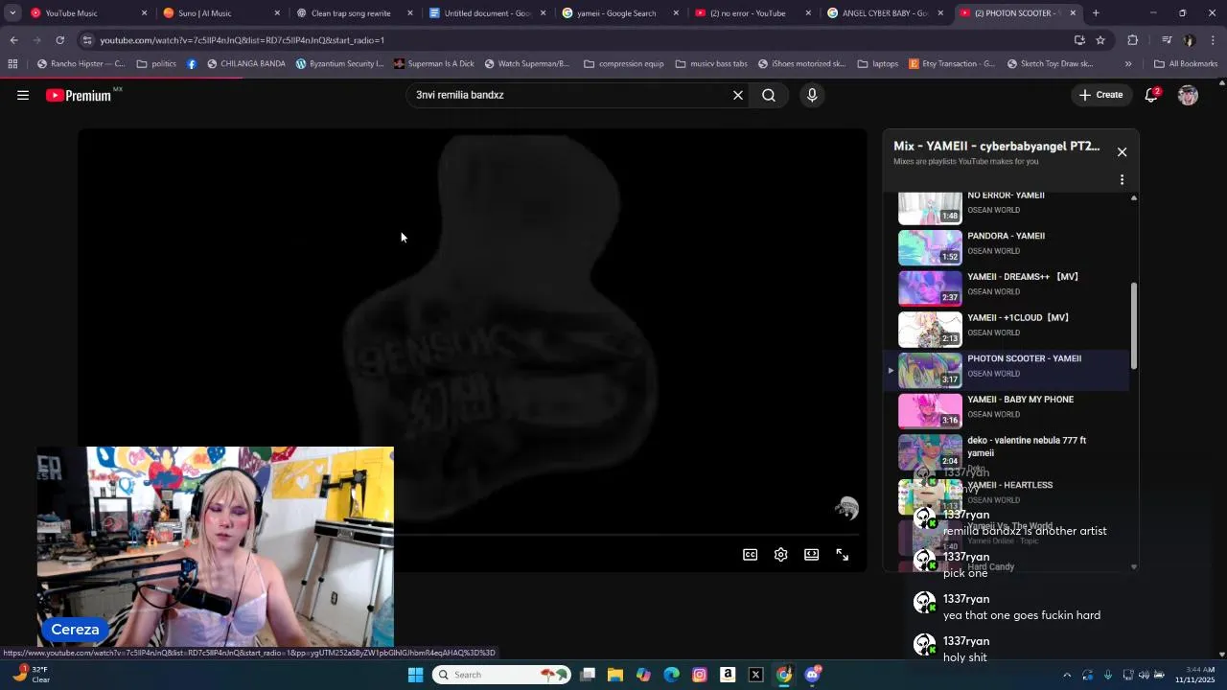Open Instagram from the taskbar
Screen dimensions: 1227x690
(x=700, y=675)
